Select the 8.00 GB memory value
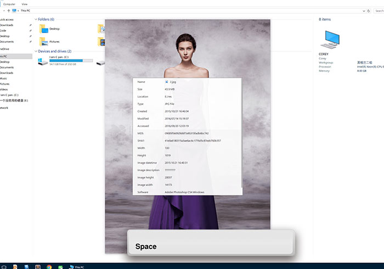The height and width of the screenshot is (269, 384). coord(362,71)
